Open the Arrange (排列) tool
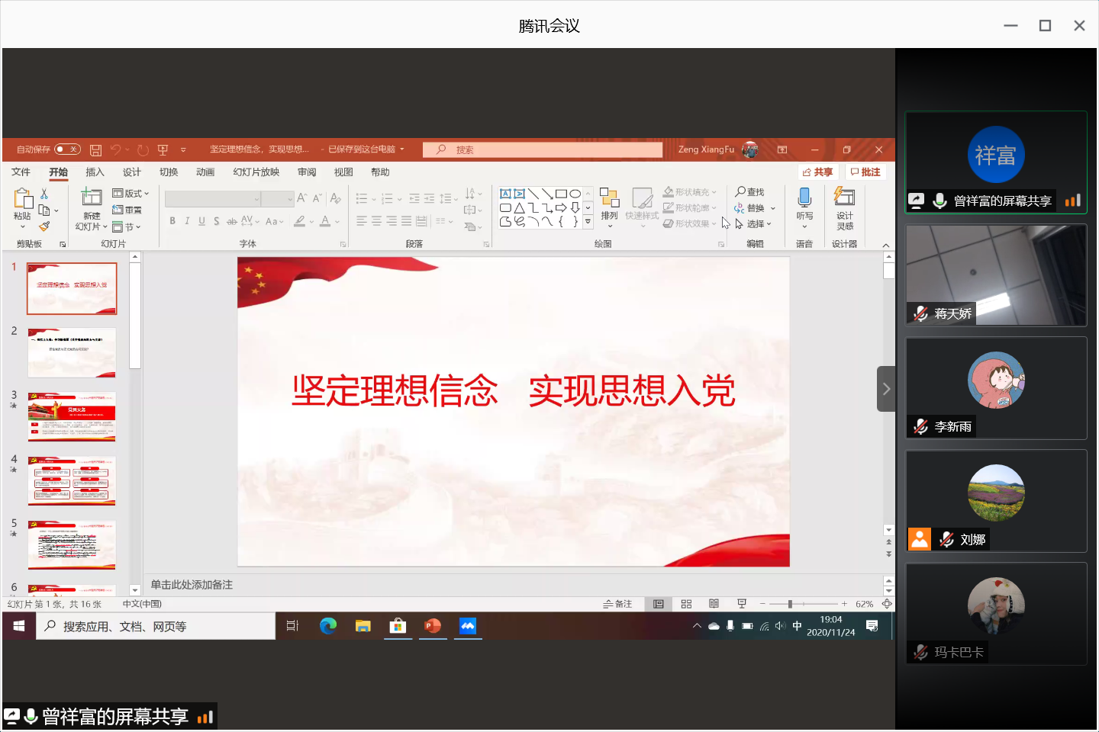Image resolution: width=1099 pixels, height=732 pixels. [609, 200]
